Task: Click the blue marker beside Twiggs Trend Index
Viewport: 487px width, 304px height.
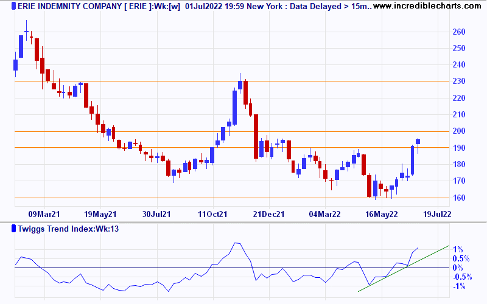Action: [13, 229]
